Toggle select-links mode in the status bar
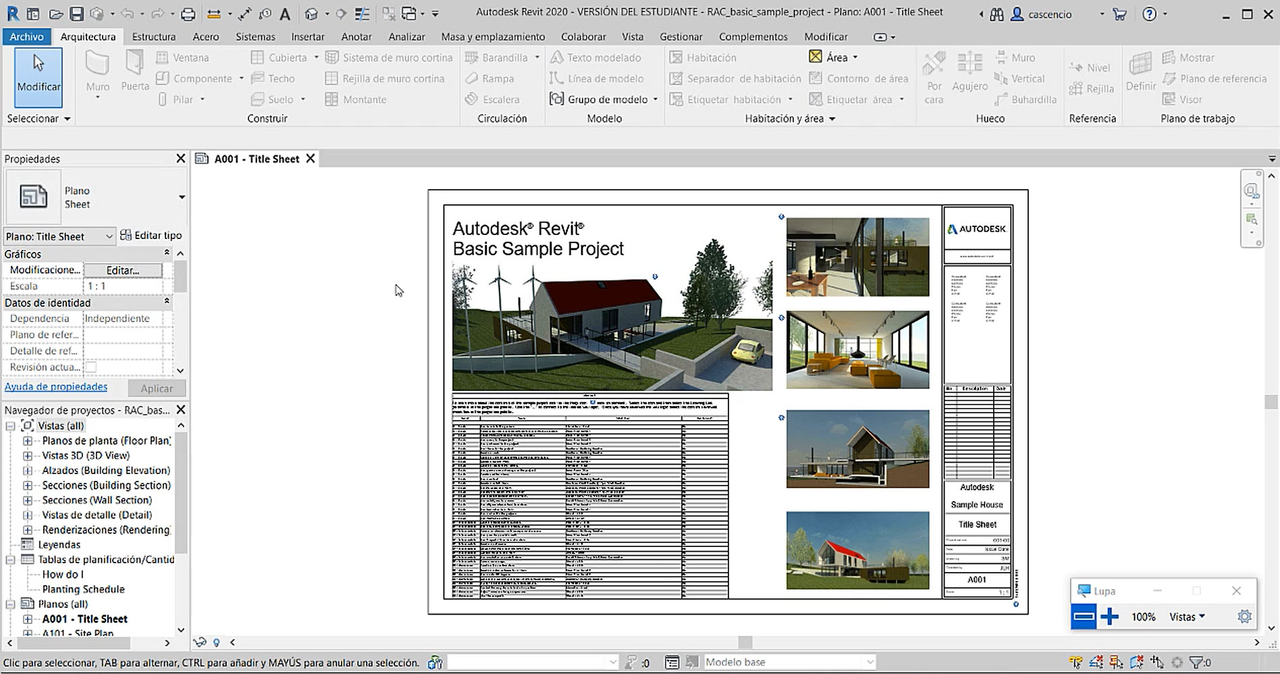This screenshot has height=674, width=1280. [1075, 662]
